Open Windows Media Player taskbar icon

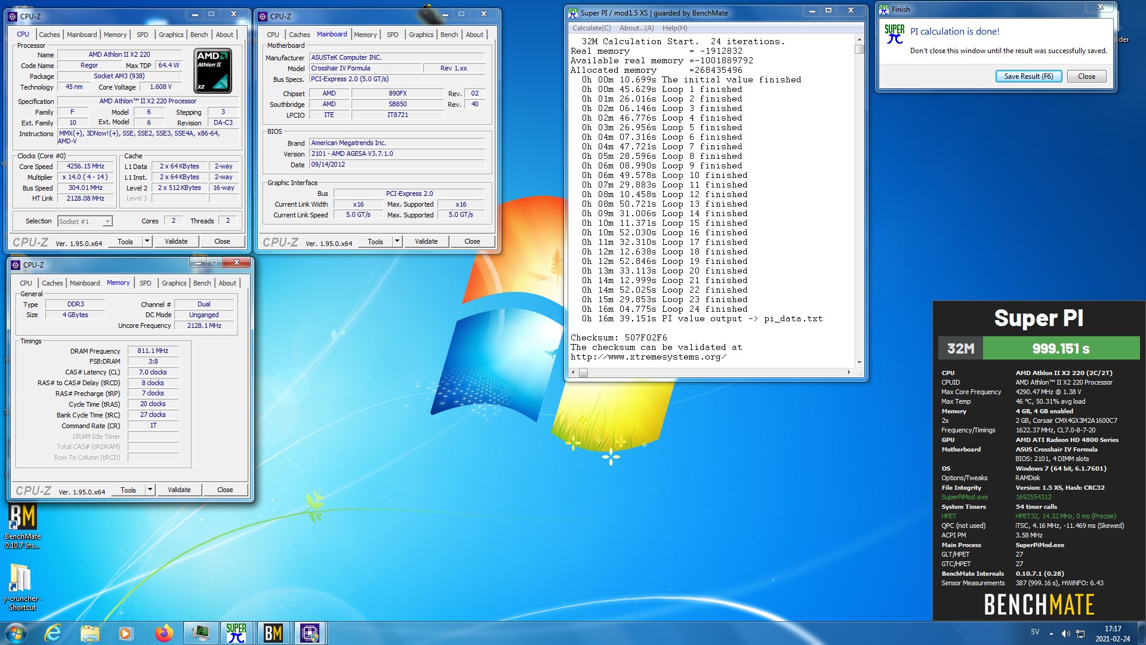125,633
